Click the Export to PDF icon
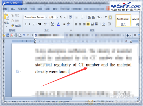143x106 pixels. click(x=12, y=35)
